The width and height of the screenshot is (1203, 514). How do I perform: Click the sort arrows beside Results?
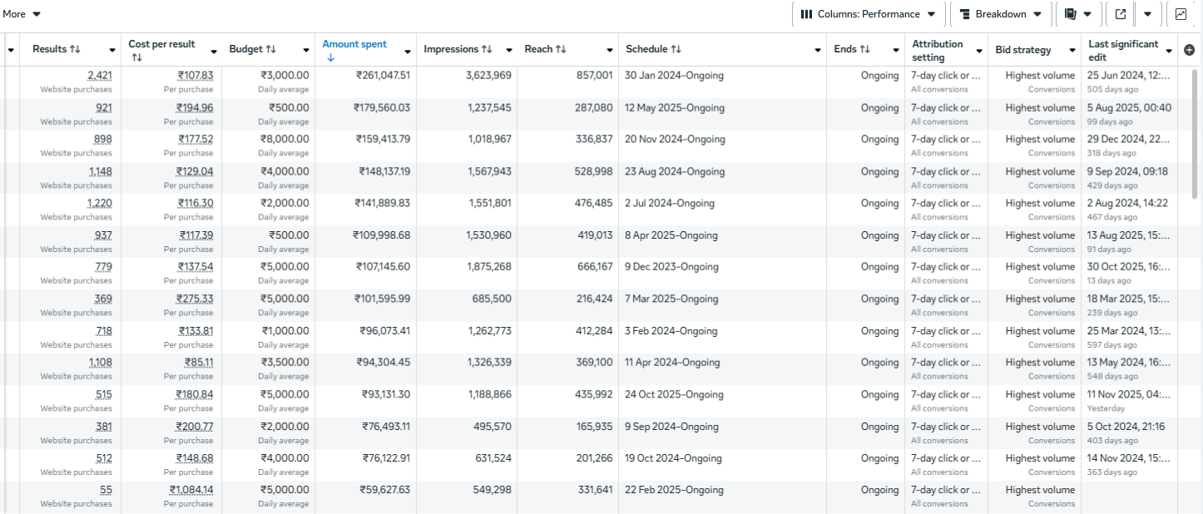75,50
